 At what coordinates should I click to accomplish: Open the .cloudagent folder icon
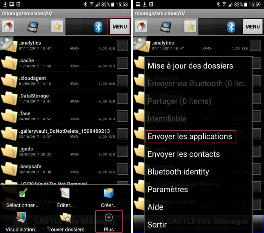[x=9, y=81]
